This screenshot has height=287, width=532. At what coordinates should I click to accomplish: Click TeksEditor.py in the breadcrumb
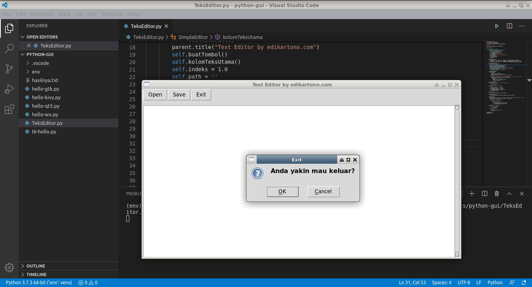(148, 37)
